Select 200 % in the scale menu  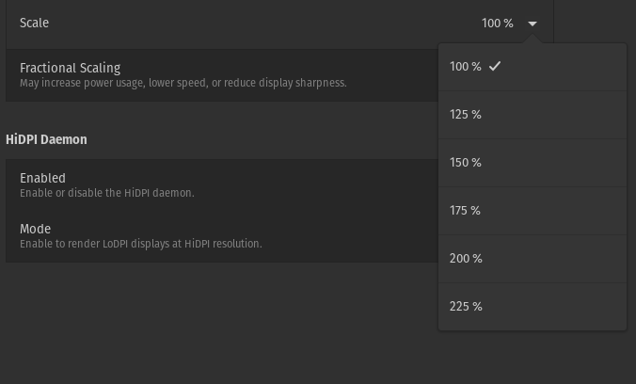[466, 259]
